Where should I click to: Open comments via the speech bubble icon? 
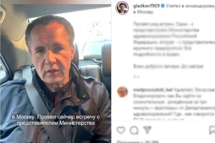(x=134, y=130)
